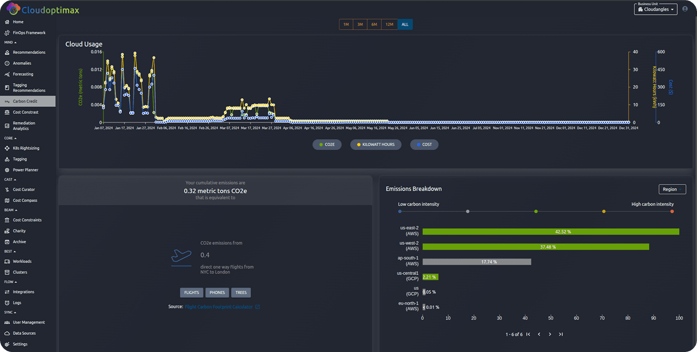Open the K8s Rightsizing icon
Viewport: 697px width, 352px height.
[x=7, y=148]
